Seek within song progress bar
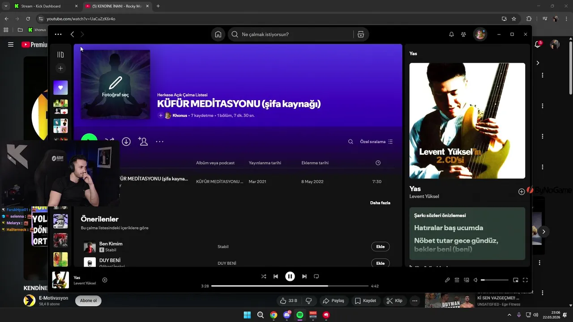Screen dimensions: 573x322 (x=290, y=286)
